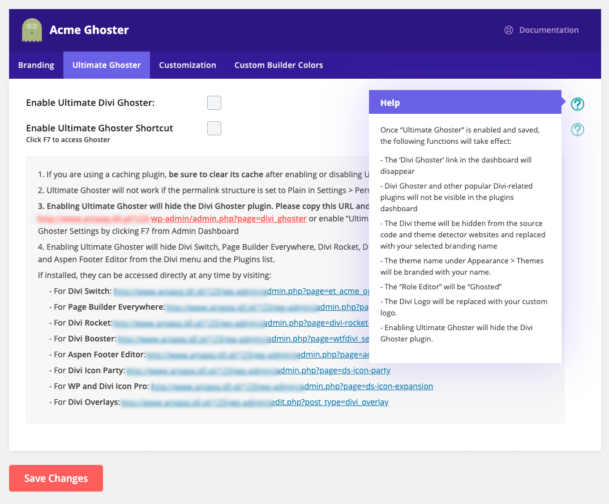Switch to the Branding tab

(x=36, y=65)
